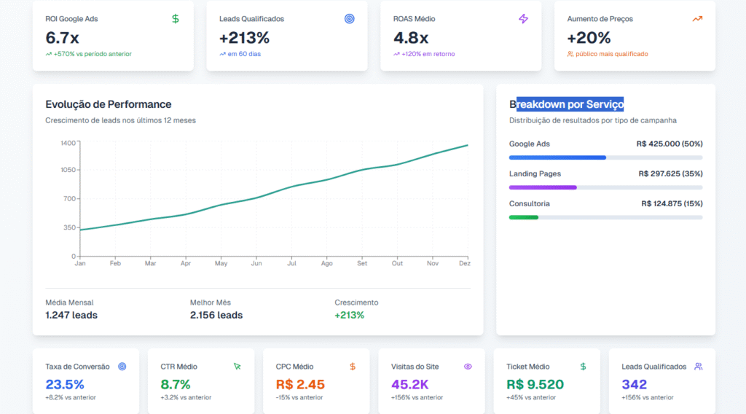Click the Dez label on chart axis

click(464, 263)
